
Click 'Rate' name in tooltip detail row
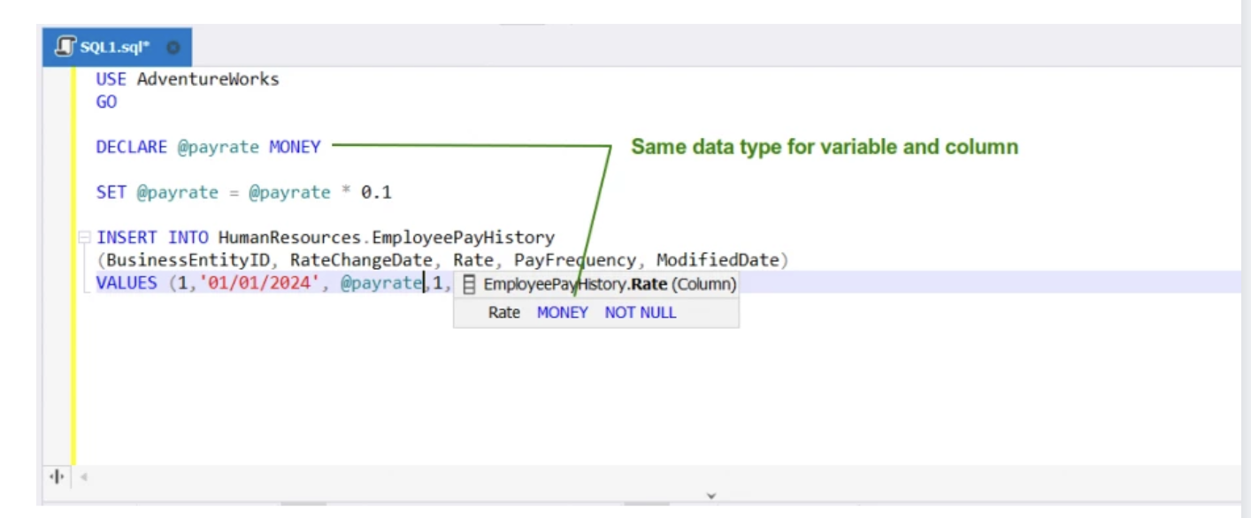pyautogui.click(x=504, y=312)
